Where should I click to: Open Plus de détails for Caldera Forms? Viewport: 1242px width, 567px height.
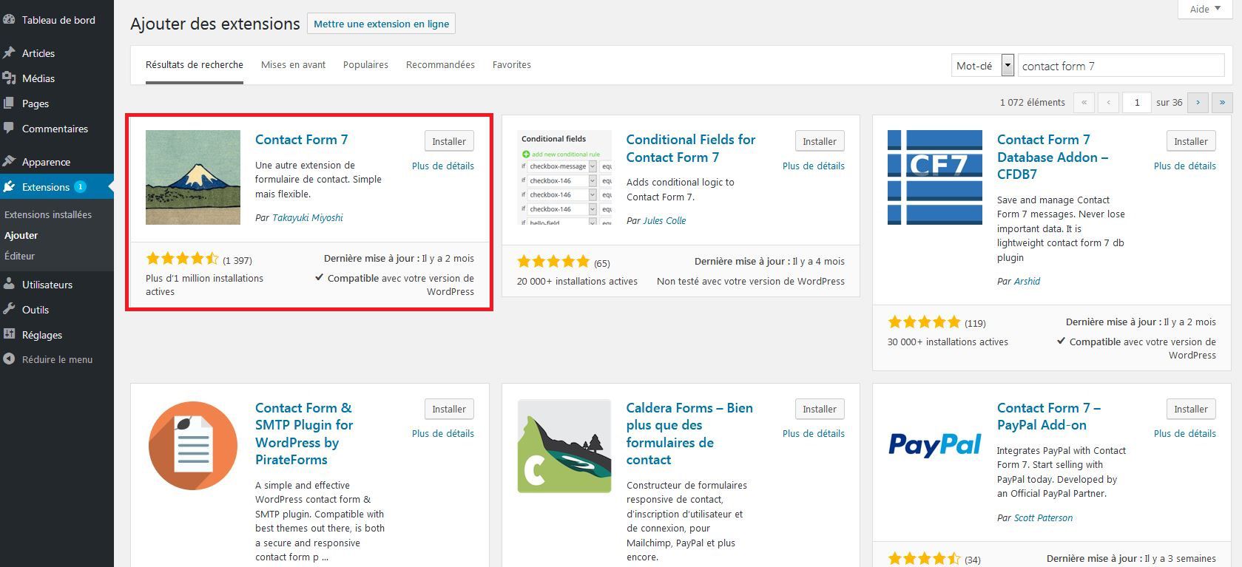[x=814, y=433]
